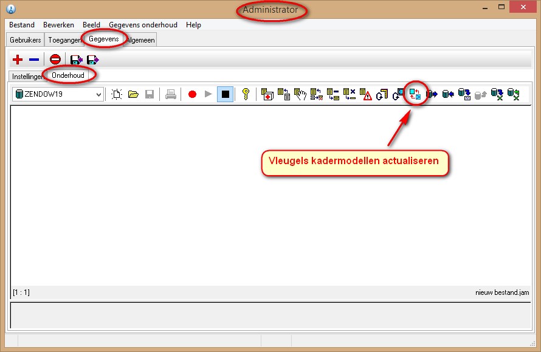
Task: Click sheet with red cross first-aid box icon
Action: 267,94
